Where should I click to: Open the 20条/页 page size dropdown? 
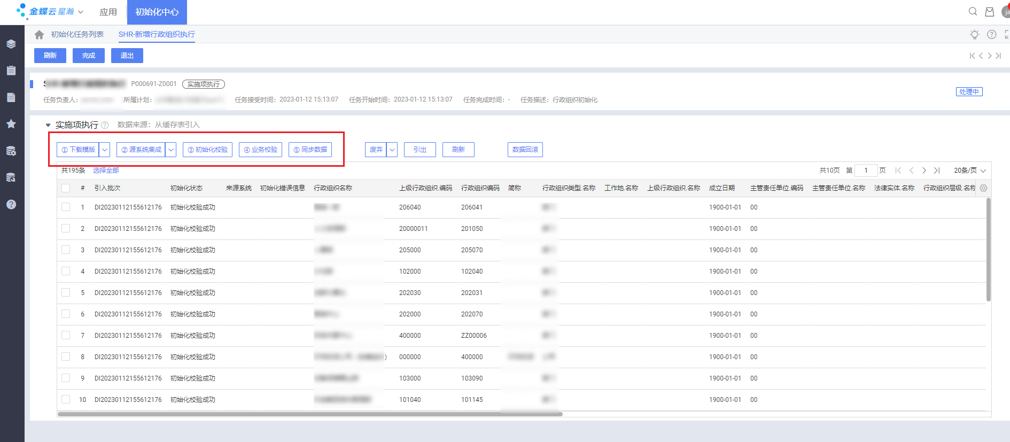(969, 170)
